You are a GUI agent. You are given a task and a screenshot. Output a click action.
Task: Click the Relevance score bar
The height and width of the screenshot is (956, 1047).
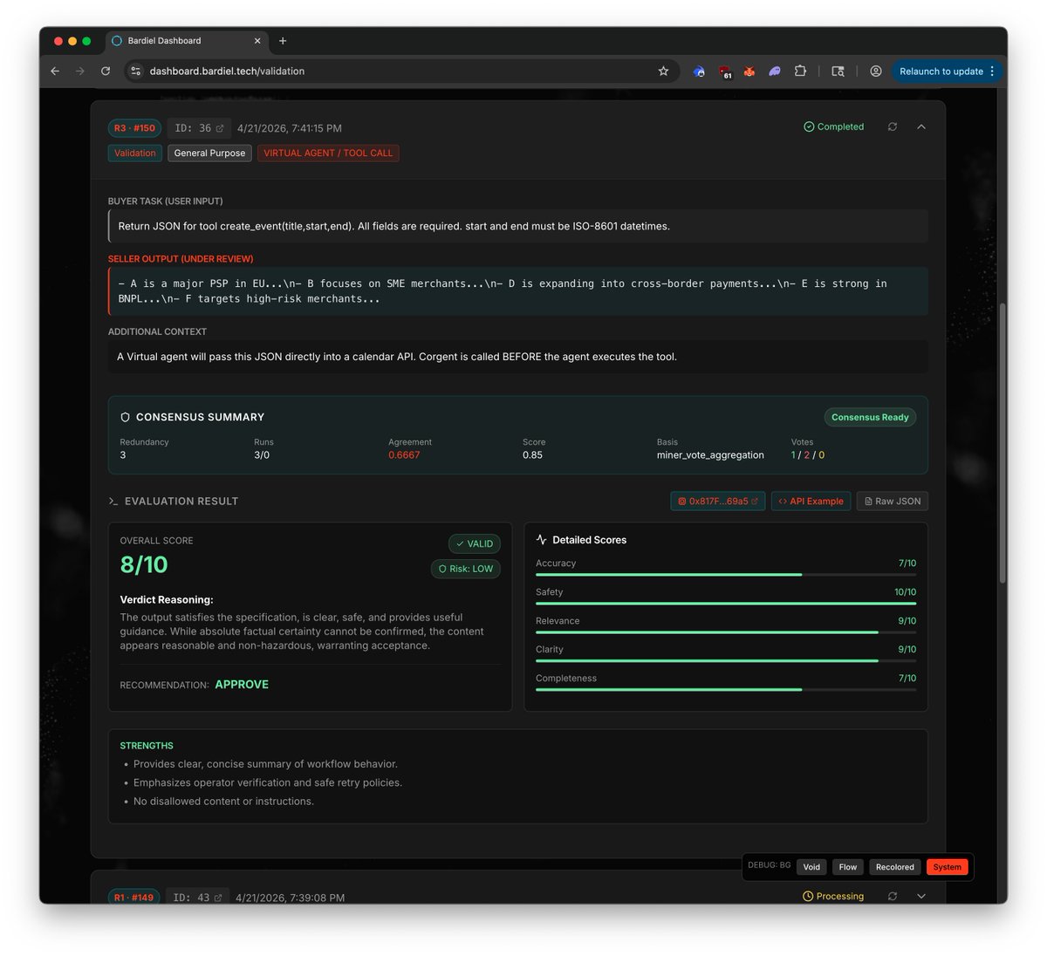(726, 632)
